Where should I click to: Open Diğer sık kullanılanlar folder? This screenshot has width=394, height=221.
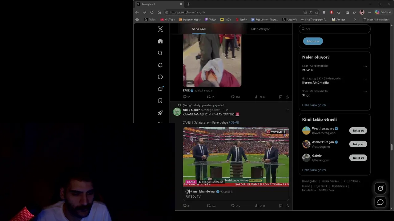coord(376,20)
